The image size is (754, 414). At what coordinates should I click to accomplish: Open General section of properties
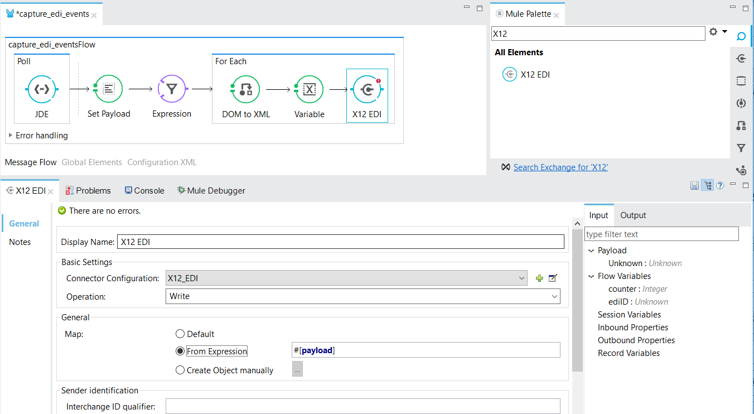point(24,224)
